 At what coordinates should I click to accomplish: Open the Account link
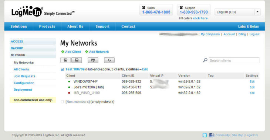click(229, 34)
